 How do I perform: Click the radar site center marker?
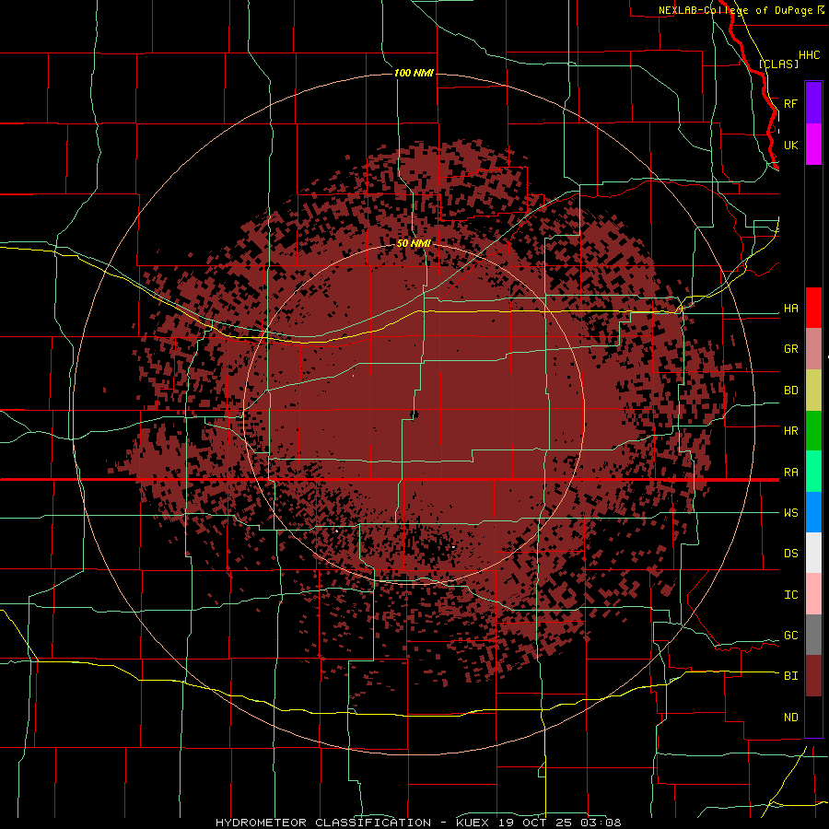pyautogui.click(x=414, y=414)
